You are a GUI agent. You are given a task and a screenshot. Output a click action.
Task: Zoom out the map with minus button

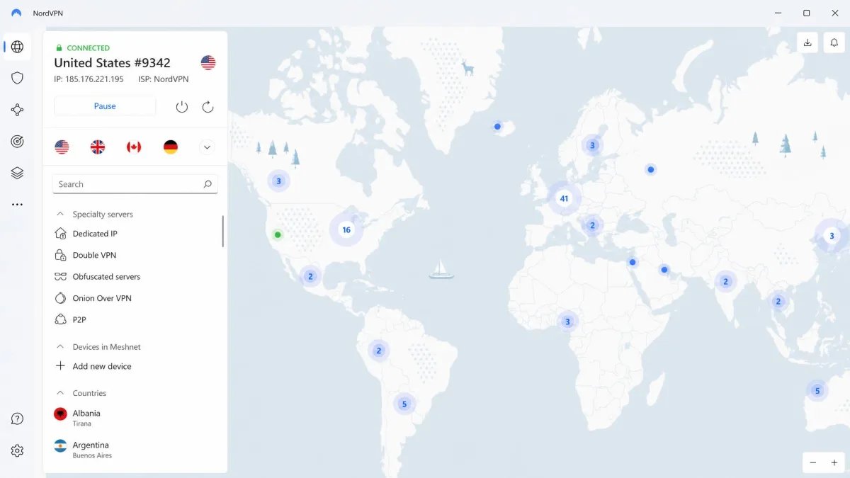pos(813,462)
